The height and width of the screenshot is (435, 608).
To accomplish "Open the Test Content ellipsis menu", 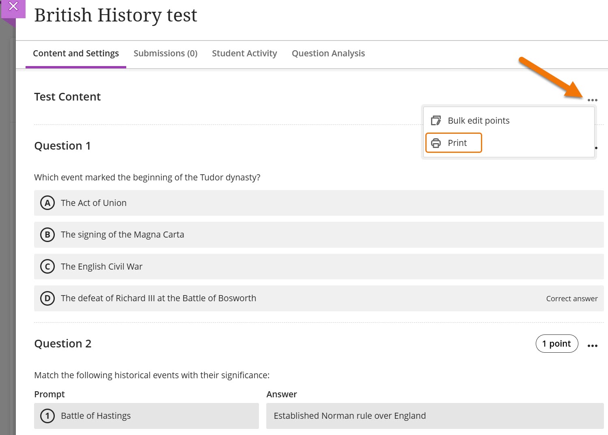I will [593, 100].
